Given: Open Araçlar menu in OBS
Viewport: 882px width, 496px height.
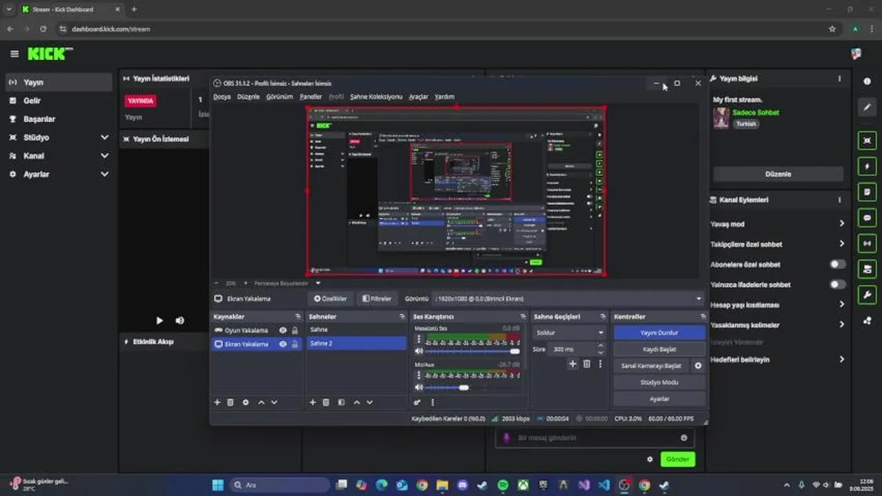Looking at the screenshot, I should click(418, 97).
